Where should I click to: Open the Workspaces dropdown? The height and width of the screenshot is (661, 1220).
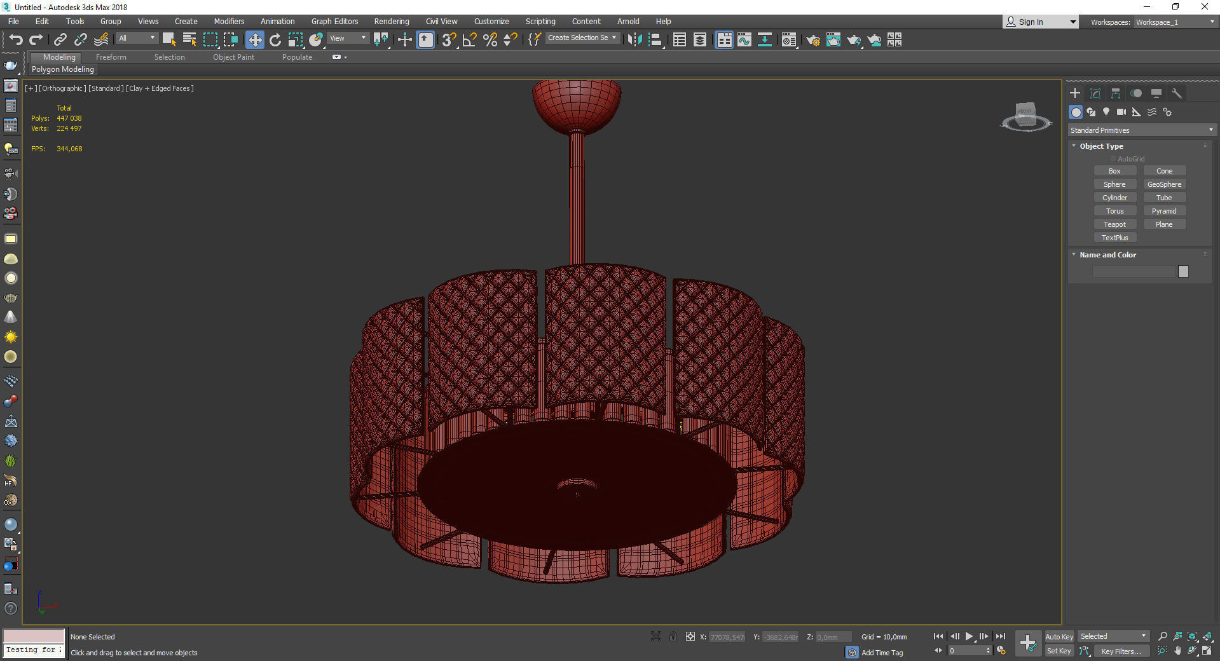tap(1175, 22)
